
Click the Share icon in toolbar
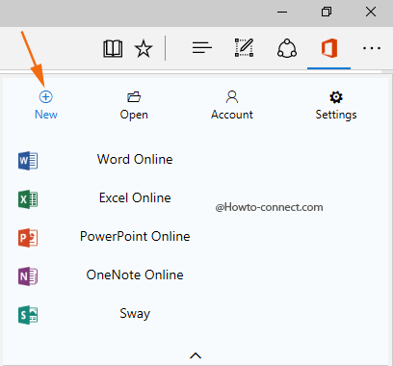pos(287,48)
